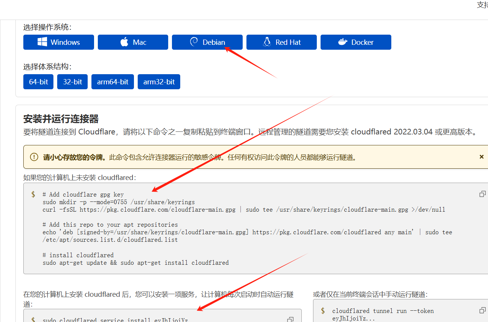Click the '安装并运行连接器' heading
Image resolution: width=488 pixels, height=322 pixels.
(61, 119)
